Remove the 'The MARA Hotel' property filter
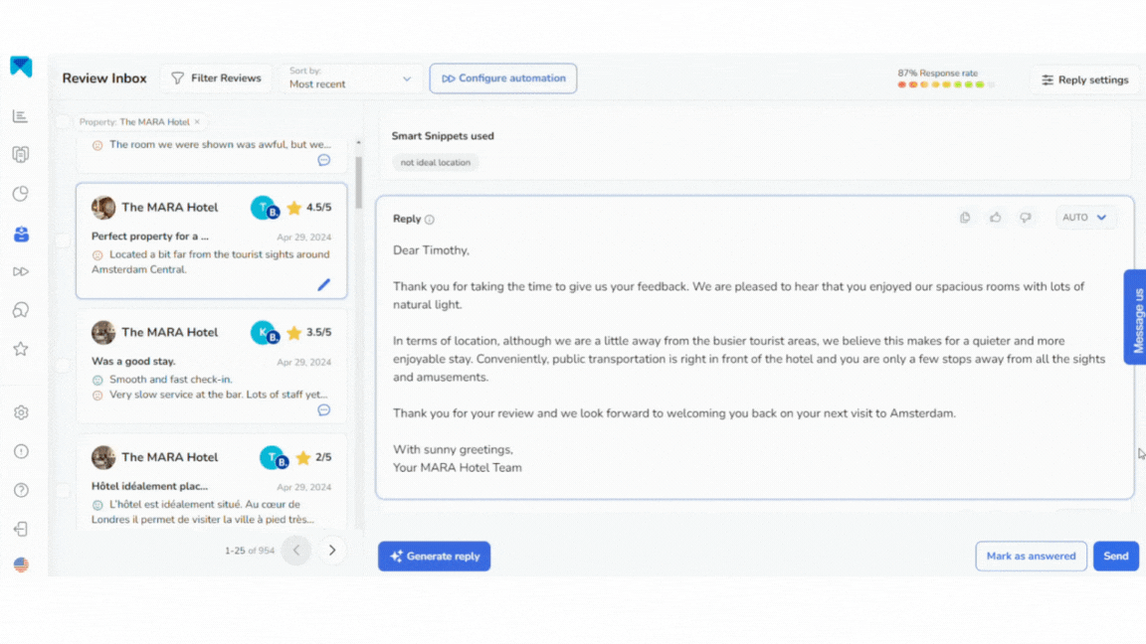The image size is (1146, 644). click(x=197, y=122)
